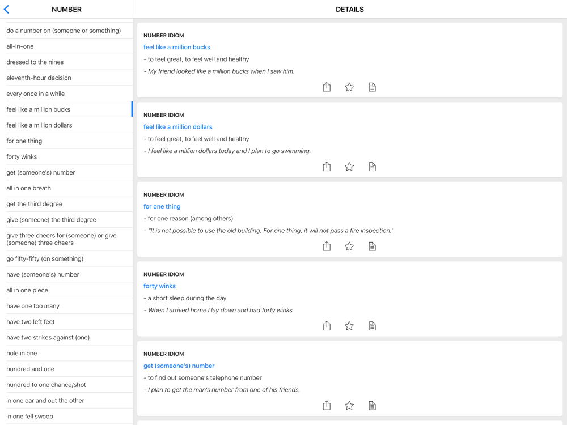Choose "have two left feet" in the list

[31, 322]
